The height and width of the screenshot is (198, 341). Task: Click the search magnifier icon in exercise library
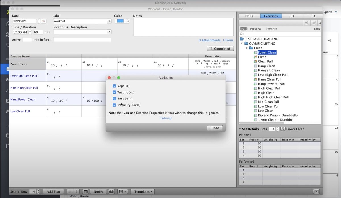(242, 34)
